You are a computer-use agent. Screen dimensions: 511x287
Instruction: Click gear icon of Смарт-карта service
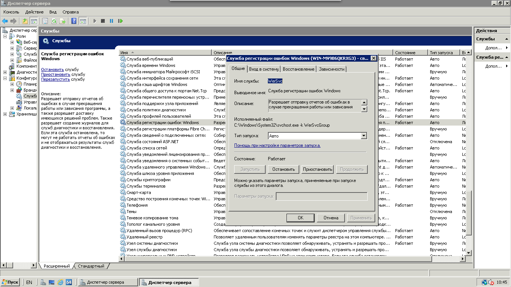(x=123, y=192)
